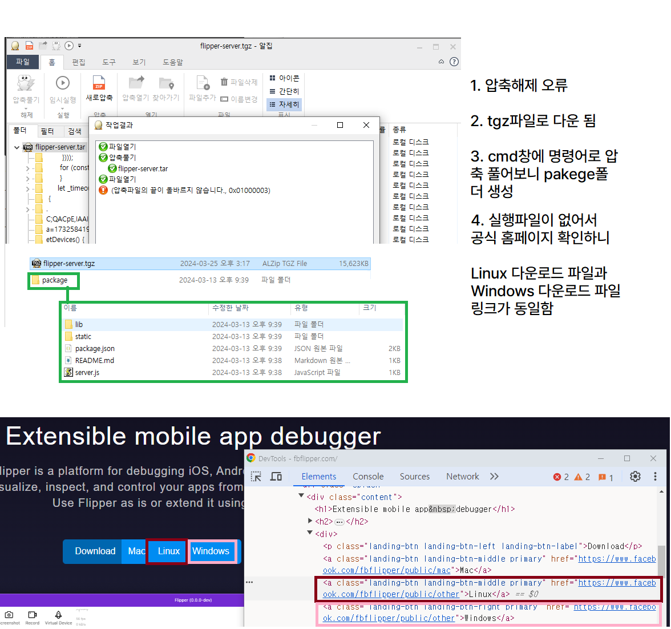
Task: Maximize the 작업결과 dialog
Action: 340,125
